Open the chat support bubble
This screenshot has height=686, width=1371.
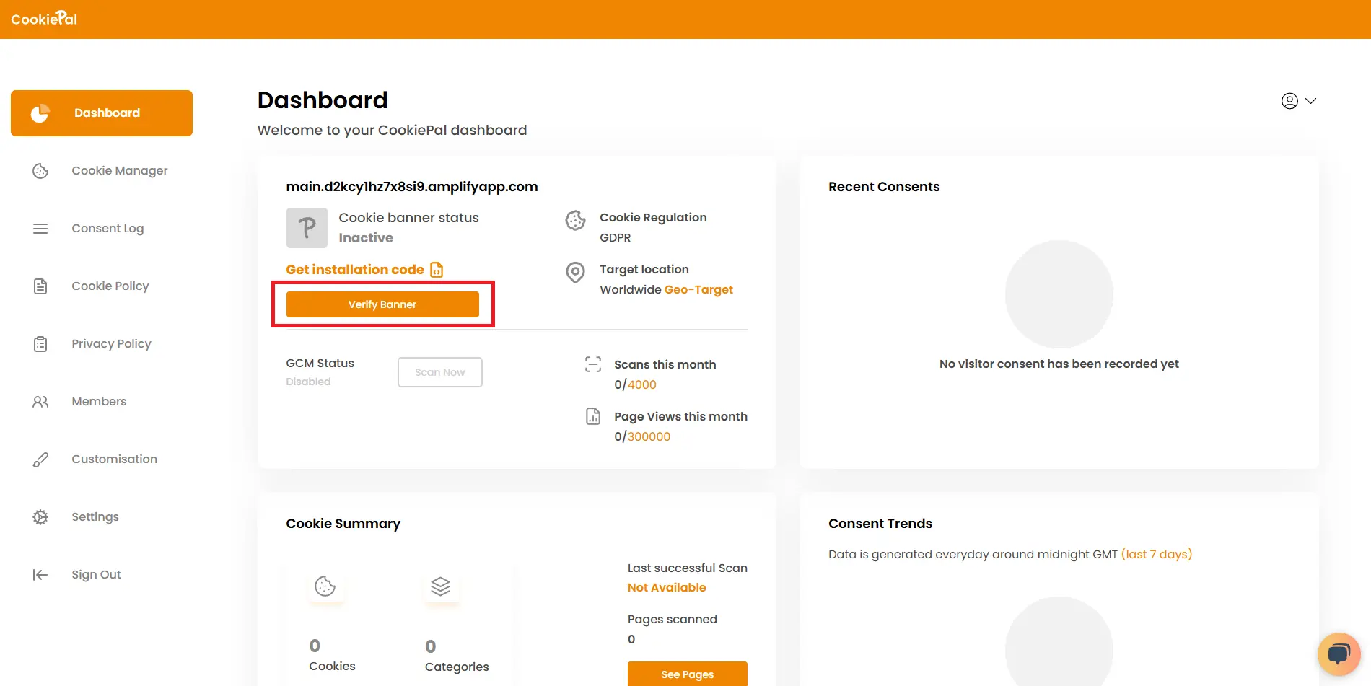[x=1339, y=654]
